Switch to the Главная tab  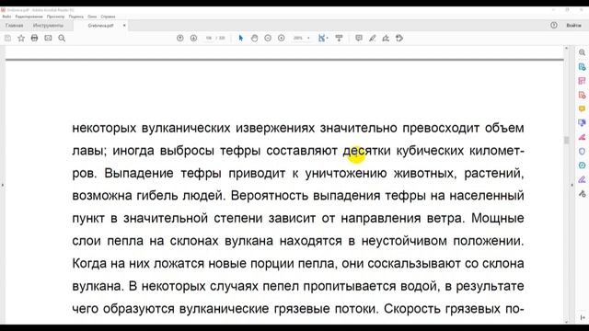(15, 26)
